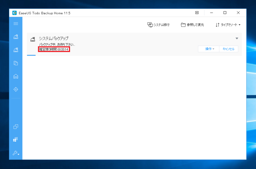The height and width of the screenshot is (169, 256).
Task: Open Clone tool in sidebar
Action: (16, 126)
